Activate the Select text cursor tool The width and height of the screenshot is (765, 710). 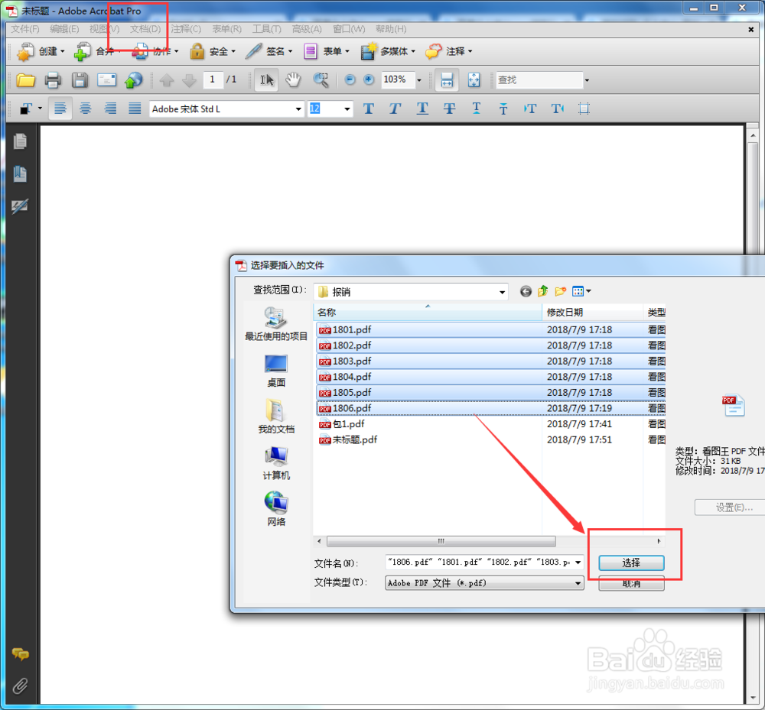tap(266, 80)
